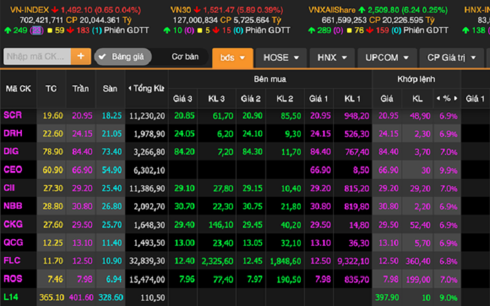
Task: Select stock symbol DIG
Action: tap(11, 152)
